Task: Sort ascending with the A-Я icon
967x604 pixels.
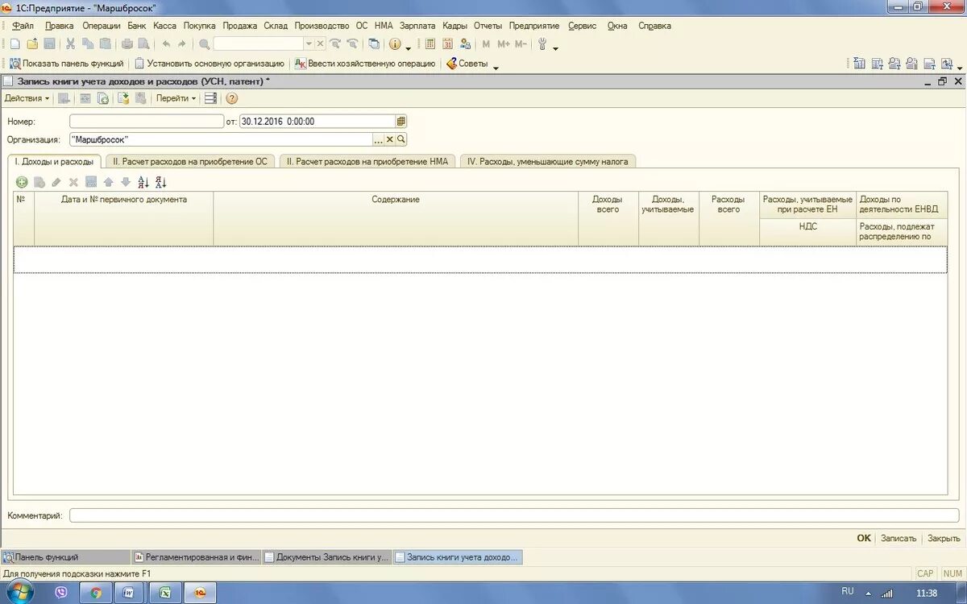Action: [143, 183]
